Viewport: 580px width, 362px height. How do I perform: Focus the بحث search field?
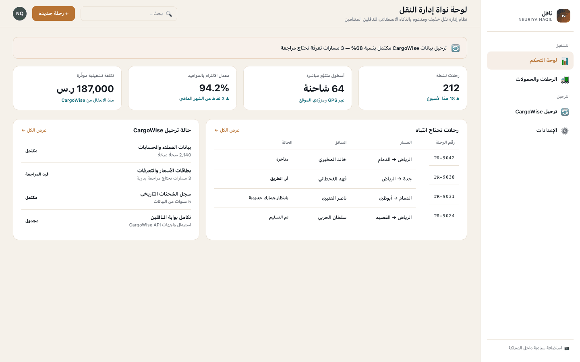click(129, 14)
